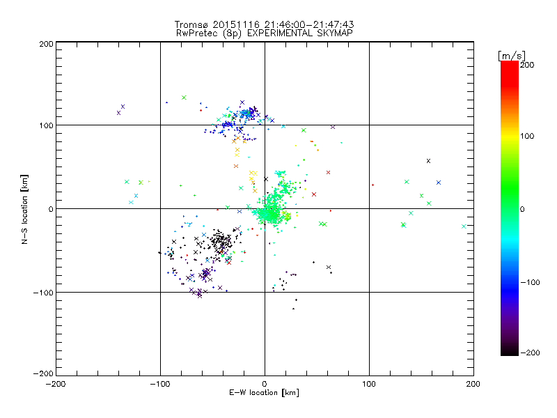
Task: Click the N-S axis tick label '200'
Action: pyautogui.click(x=46, y=44)
